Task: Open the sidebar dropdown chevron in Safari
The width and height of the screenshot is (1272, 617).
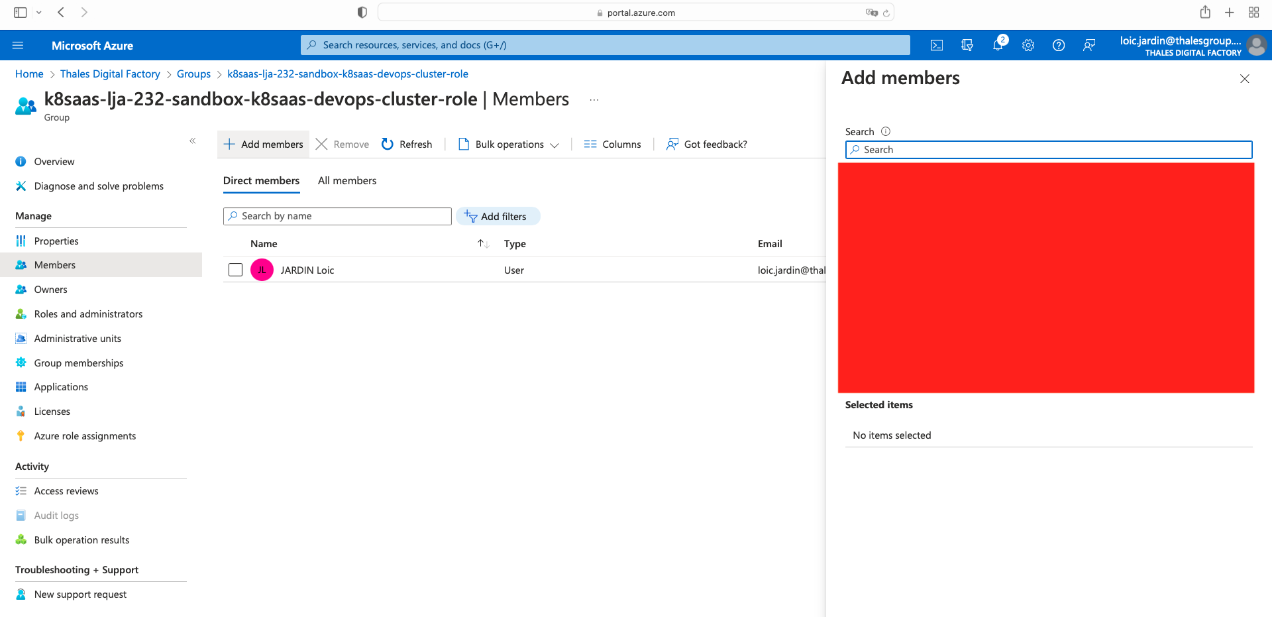Action: 38,13
